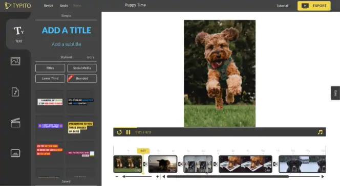Select the Social Media category
This screenshot has width=340, height=186.
(x=82, y=68)
